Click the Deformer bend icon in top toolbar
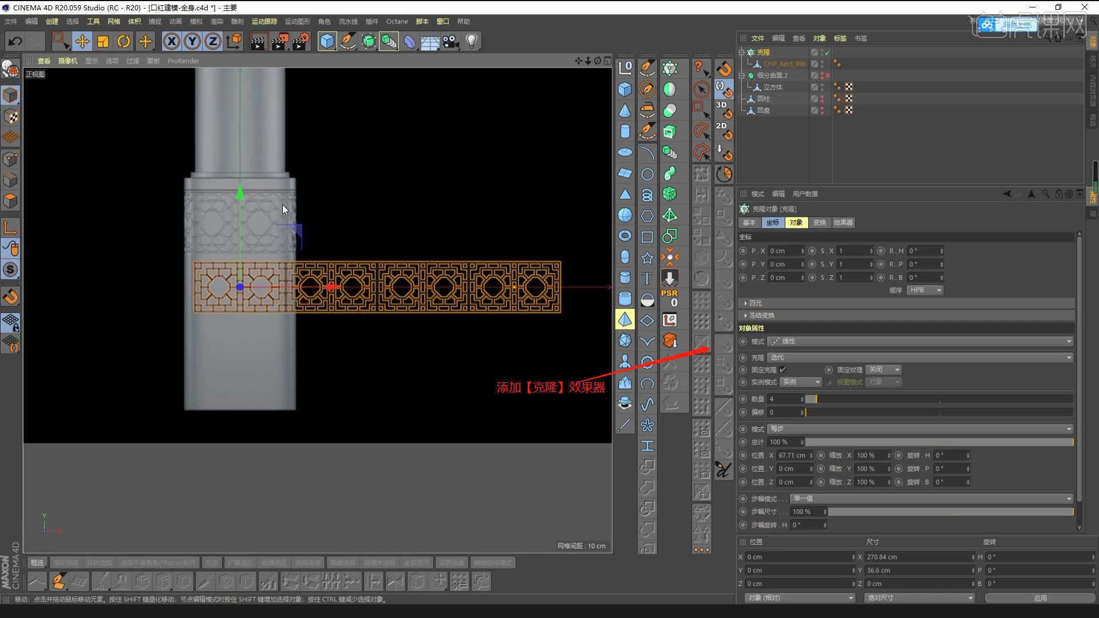The image size is (1099, 618). pos(410,41)
